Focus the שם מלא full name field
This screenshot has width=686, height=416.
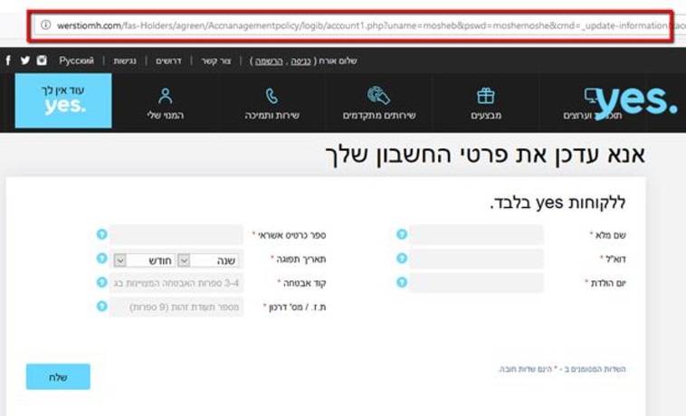pyautogui.click(x=476, y=234)
